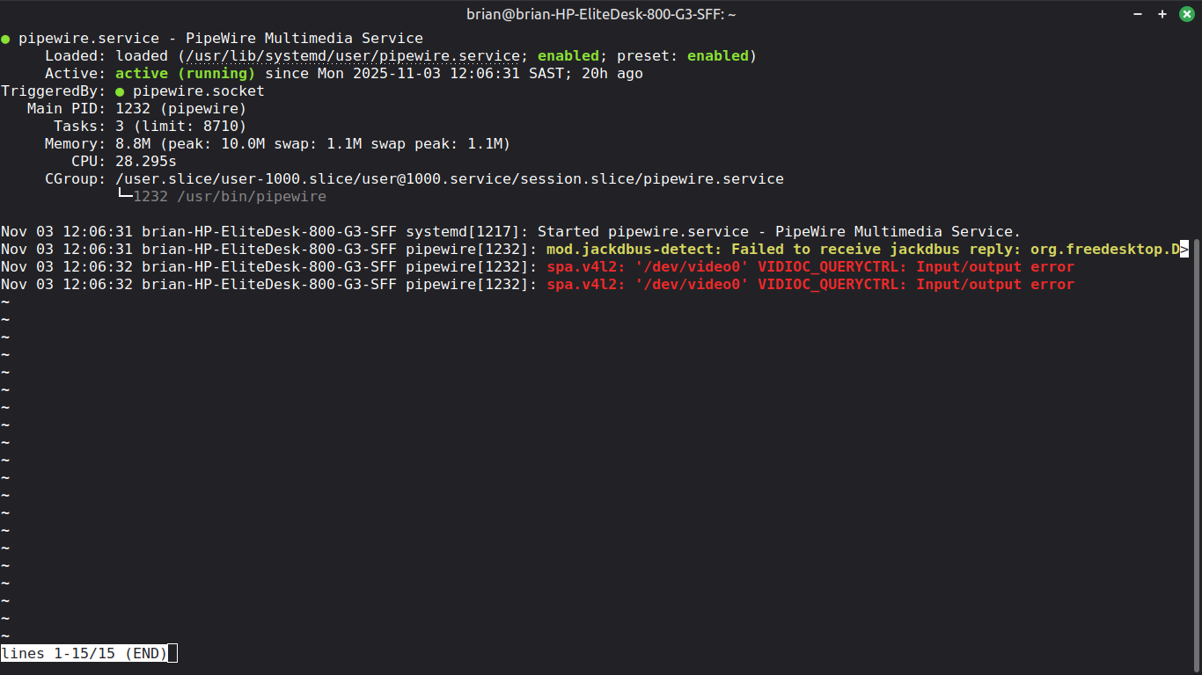Screen dimensions: 1202x675
Task: Open the underlined /usr/lib/systemd/user/pipewire.service path link
Action: (353, 56)
